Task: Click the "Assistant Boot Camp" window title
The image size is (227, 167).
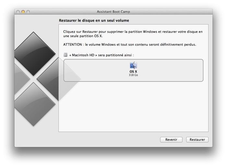Action: point(113,12)
